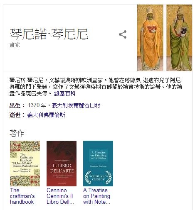This screenshot has height=210, width=195.
Task: Follow the 義大利佛羅倫斯 death place link
Action: coord(46,115)
